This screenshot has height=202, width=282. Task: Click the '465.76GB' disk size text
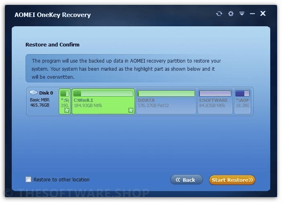40,105
